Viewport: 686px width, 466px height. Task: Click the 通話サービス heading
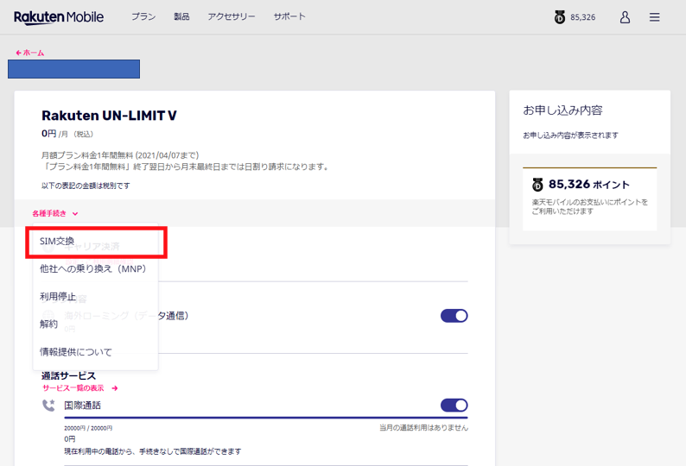(69, 376)
